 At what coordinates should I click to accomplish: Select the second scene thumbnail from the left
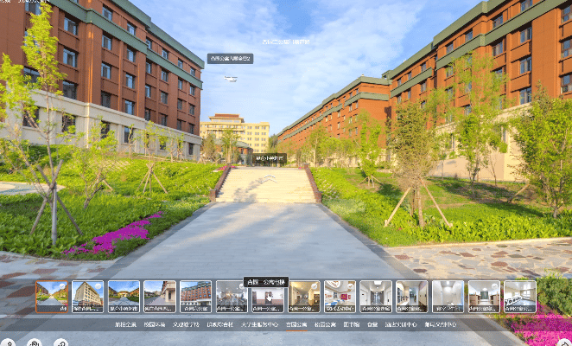pos(88,296)
